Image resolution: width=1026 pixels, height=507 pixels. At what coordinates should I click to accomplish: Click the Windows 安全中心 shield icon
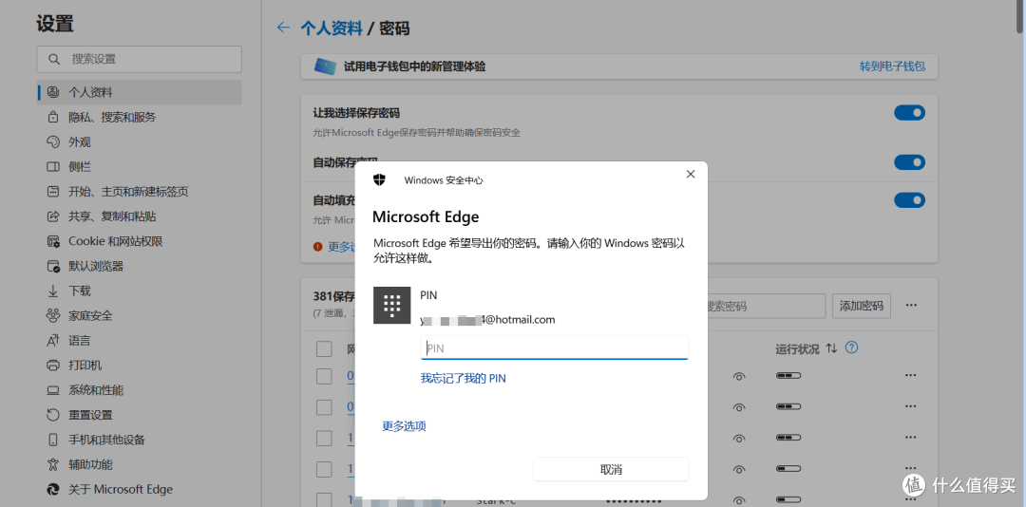point(379,179)
